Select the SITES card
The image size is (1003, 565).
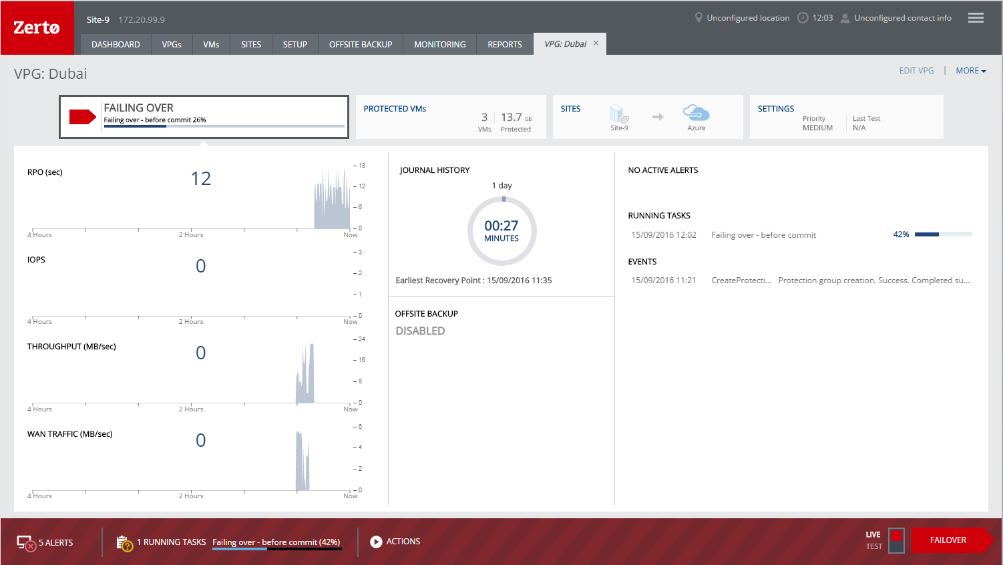tap(648, 117)
